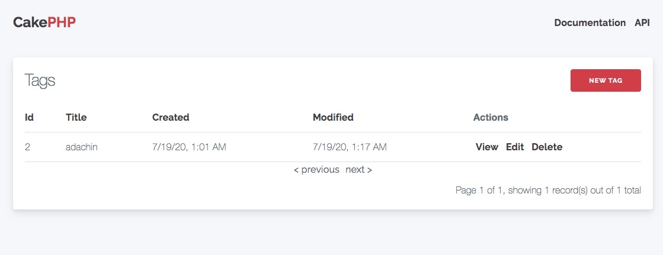Click the Actions column header
The height and width of the screenshot is (255, 663).
[x=491, y=117]
